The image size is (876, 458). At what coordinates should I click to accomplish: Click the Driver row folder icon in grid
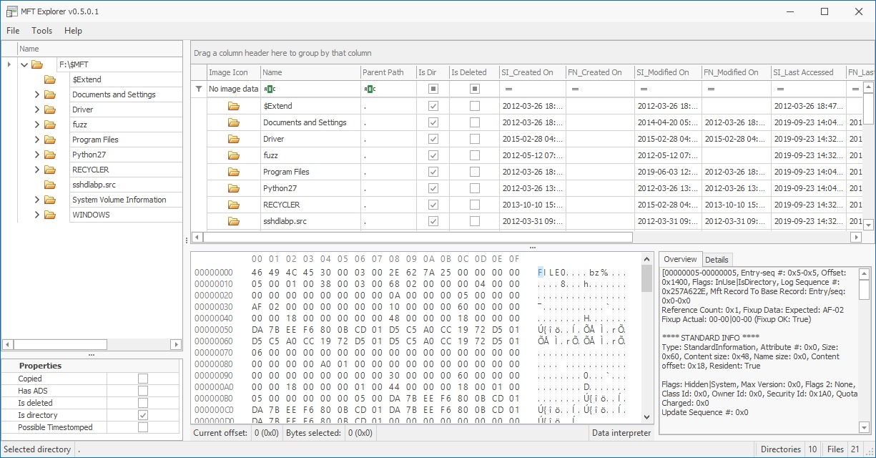233,139
